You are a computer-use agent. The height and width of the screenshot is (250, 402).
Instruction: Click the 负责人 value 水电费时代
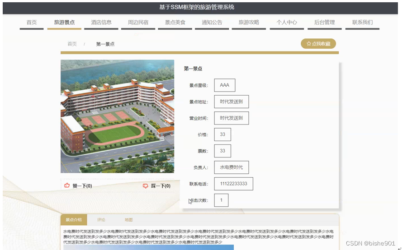[231, 167]
